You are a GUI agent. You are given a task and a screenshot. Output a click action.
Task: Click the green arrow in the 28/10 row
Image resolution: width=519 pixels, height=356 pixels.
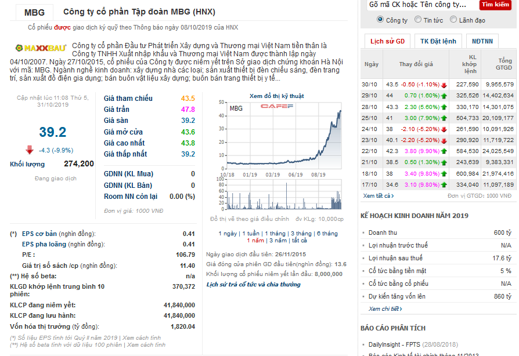[444, 107]
